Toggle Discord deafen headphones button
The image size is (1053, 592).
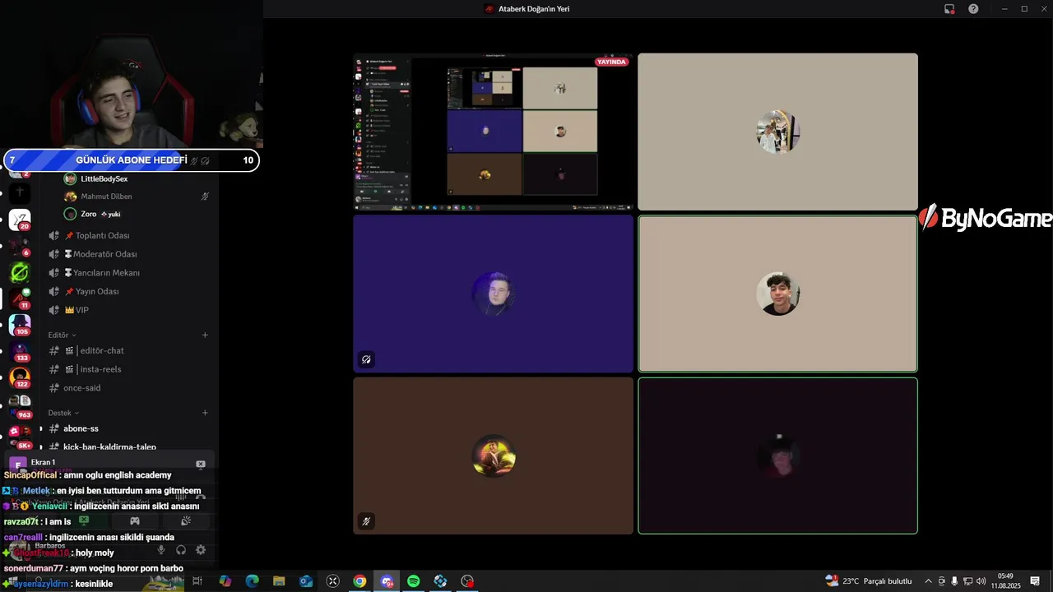click(181, 550)
